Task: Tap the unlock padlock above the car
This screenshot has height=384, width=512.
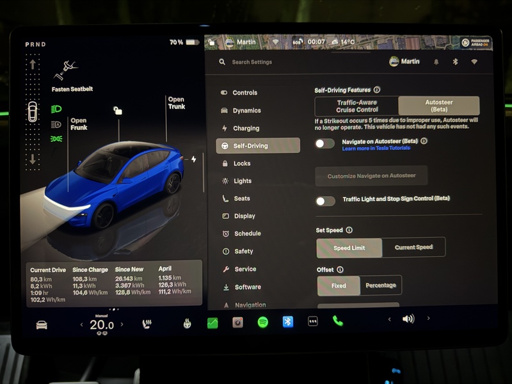Action: click(x=118, y=110)
